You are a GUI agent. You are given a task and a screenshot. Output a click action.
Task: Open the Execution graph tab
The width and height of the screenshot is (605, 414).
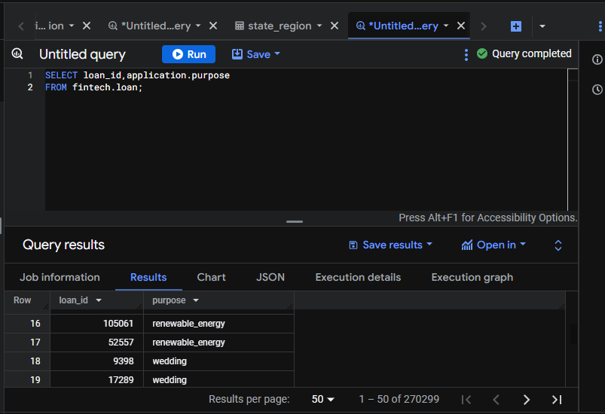click(x=472, y=277)
